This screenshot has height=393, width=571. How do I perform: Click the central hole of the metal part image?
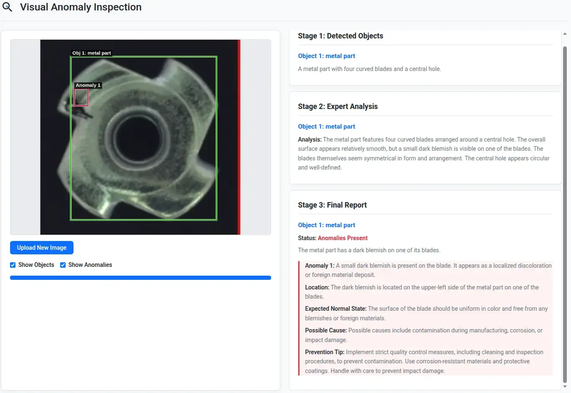(137, 137)
